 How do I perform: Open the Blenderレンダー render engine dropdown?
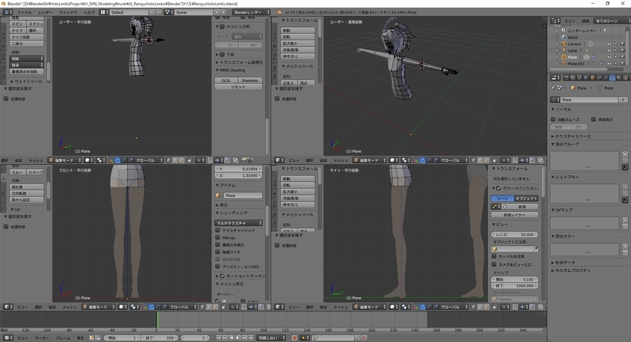coord(251,12)
